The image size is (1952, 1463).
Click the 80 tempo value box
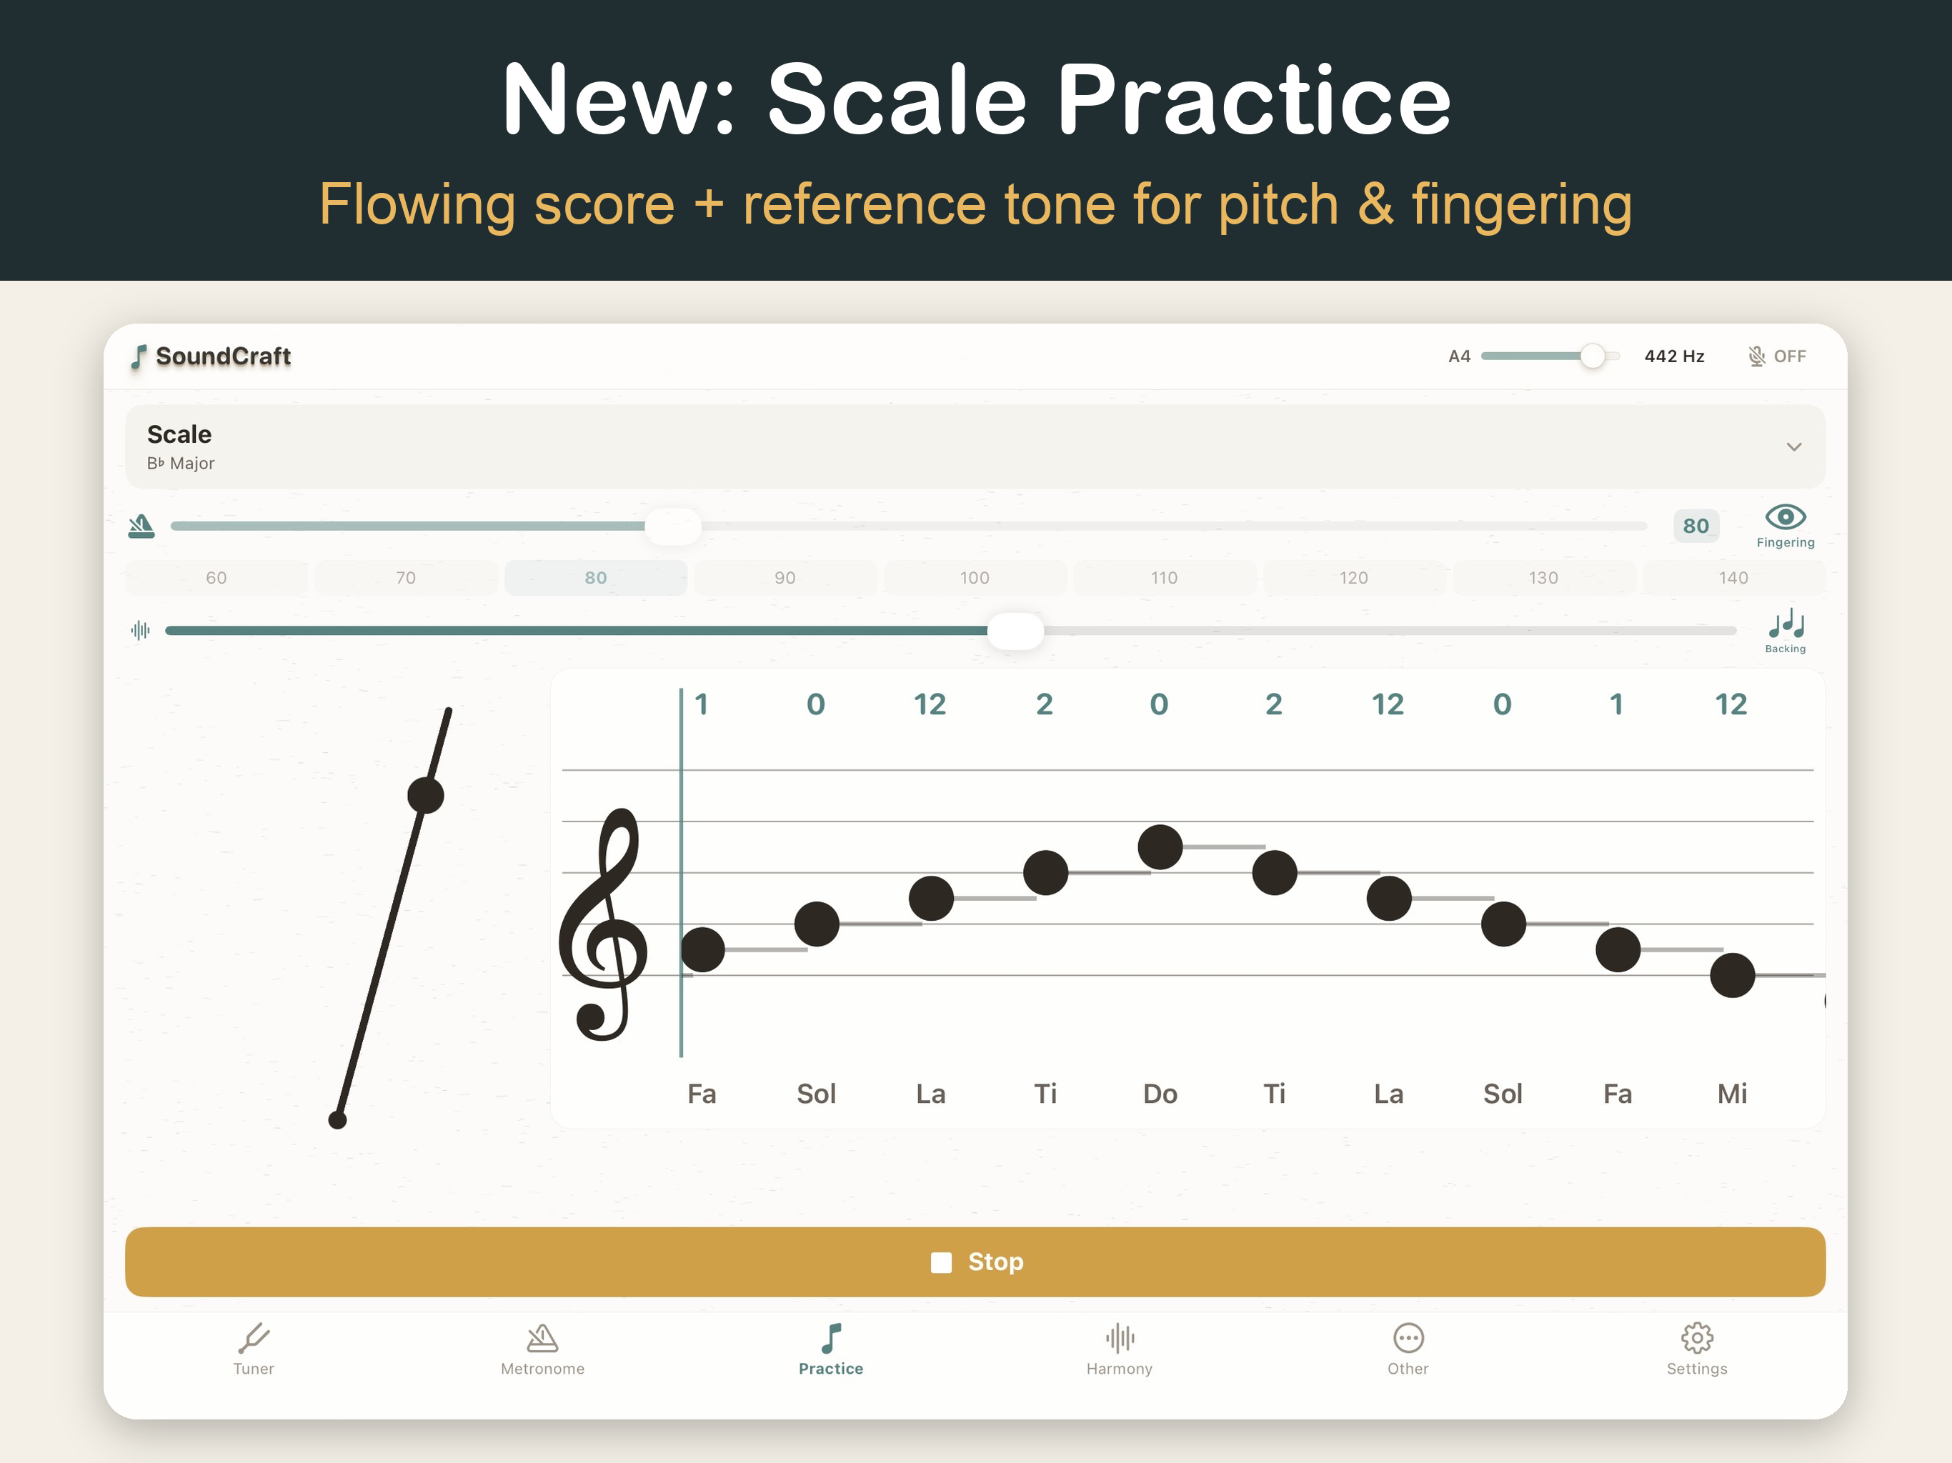coord(1695,526)
